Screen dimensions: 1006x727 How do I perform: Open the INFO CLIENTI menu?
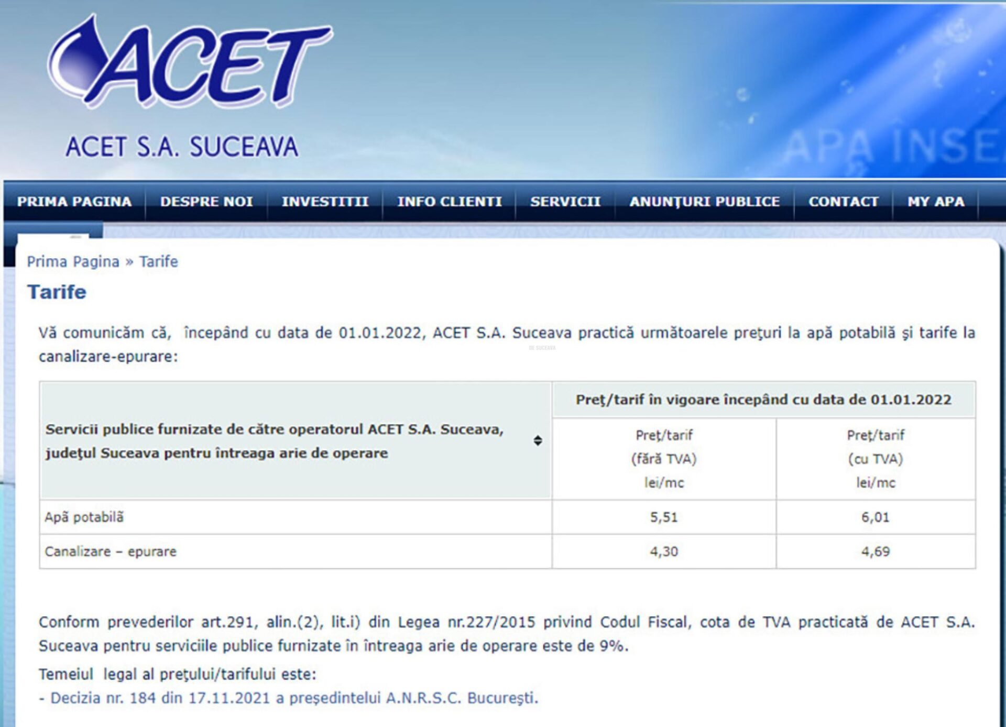coord(450,202)
